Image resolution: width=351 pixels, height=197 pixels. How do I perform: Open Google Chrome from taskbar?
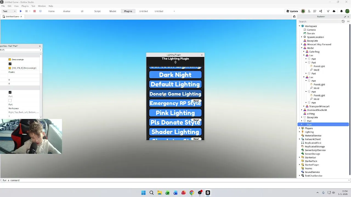[x=192, y=193]
